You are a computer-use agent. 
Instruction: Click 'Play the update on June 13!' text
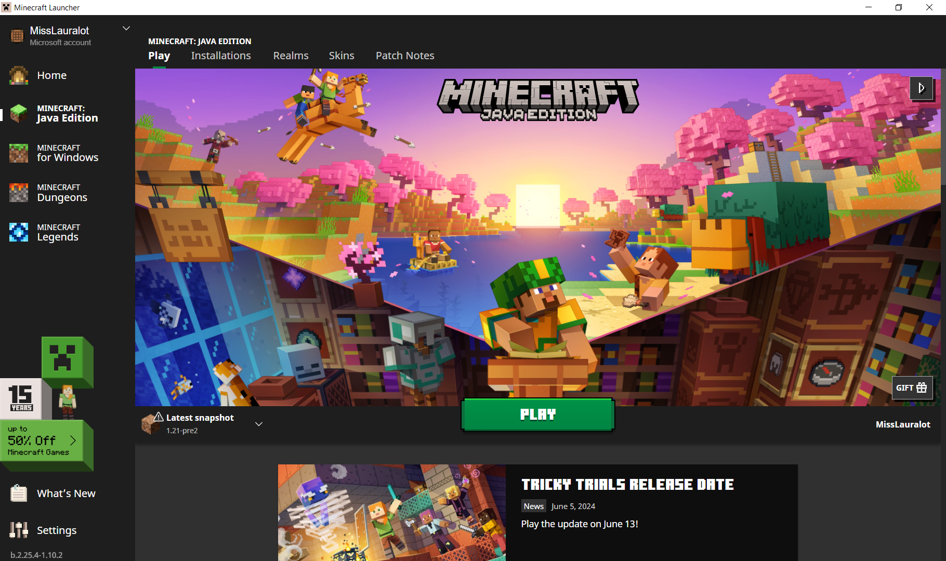(580, 524)
